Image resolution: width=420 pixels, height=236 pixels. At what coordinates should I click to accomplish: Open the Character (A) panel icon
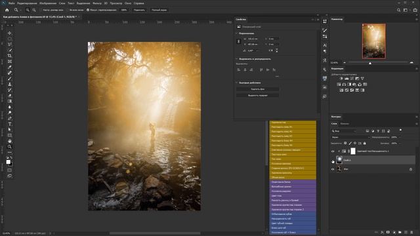click(325, 45)
